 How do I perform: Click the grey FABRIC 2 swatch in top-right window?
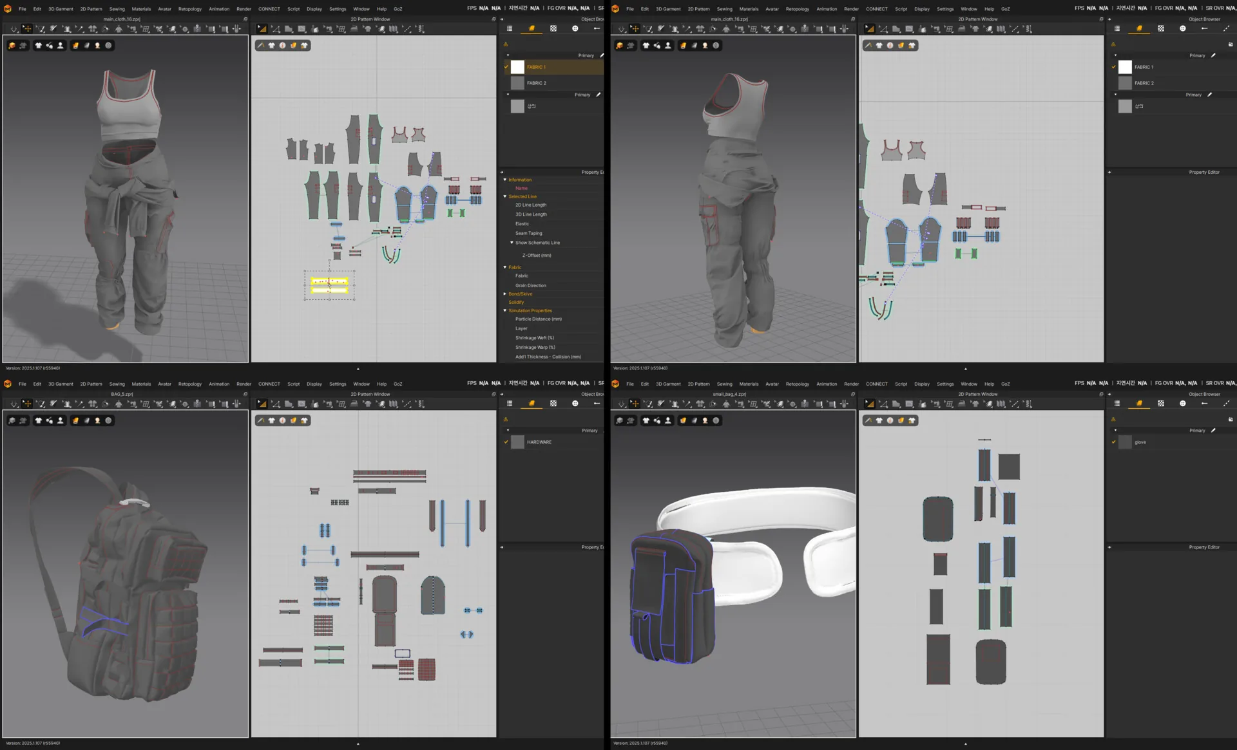click(1125, 83)
